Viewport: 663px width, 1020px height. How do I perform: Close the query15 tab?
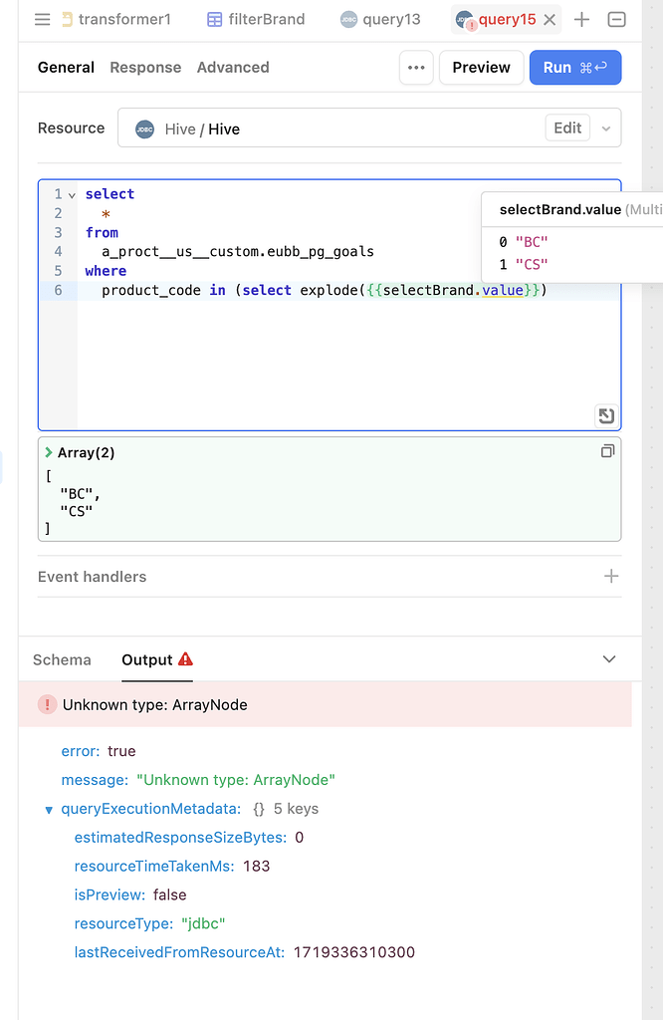pyautogui.click(x=550, y=20)
